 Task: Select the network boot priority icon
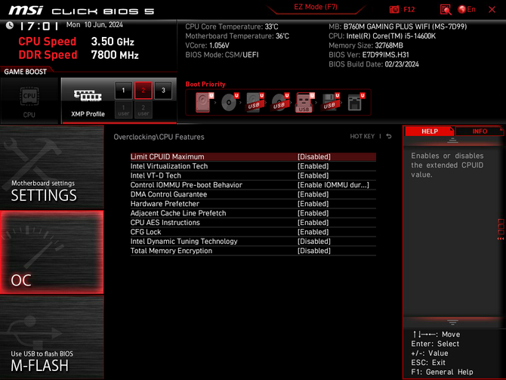tap(356, 102)
